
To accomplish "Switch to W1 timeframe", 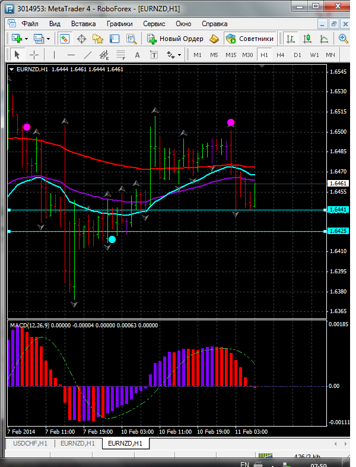I will pyautogui.click(x=314, y=55).
